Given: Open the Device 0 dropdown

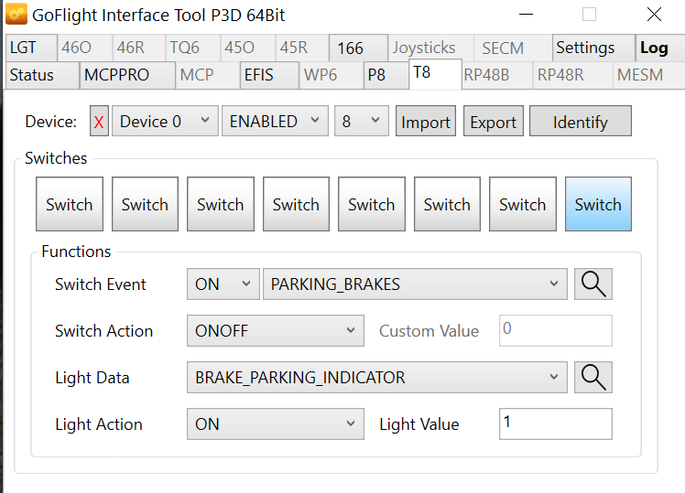Looking at the screenshot, I should 165,122.
